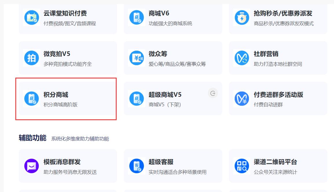Open the 微竞拍V5 title
Viewport: 334px width, 192px height.
click(x=57, y=54)
